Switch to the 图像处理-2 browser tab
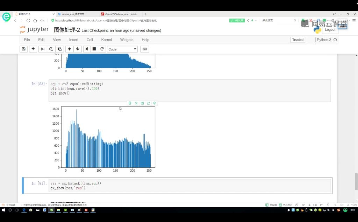Image resolution: width=358 pixels, height=222 pixels. pos(34,14)
